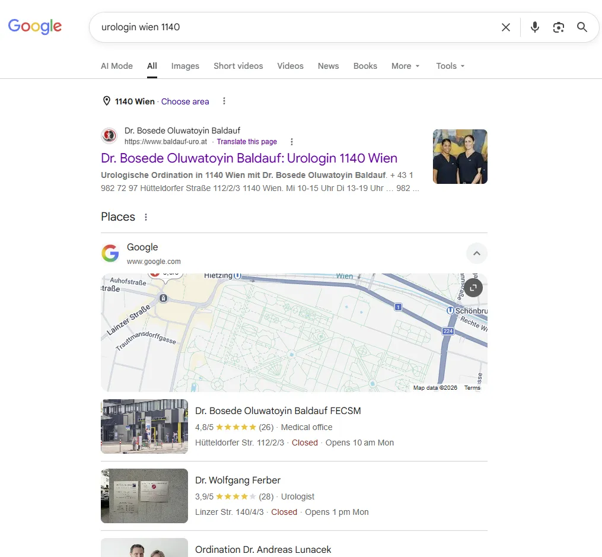Click the Schönbrunn U-Bahn marker on map
Screen dimensions: 602x557
tap(450, 311)
